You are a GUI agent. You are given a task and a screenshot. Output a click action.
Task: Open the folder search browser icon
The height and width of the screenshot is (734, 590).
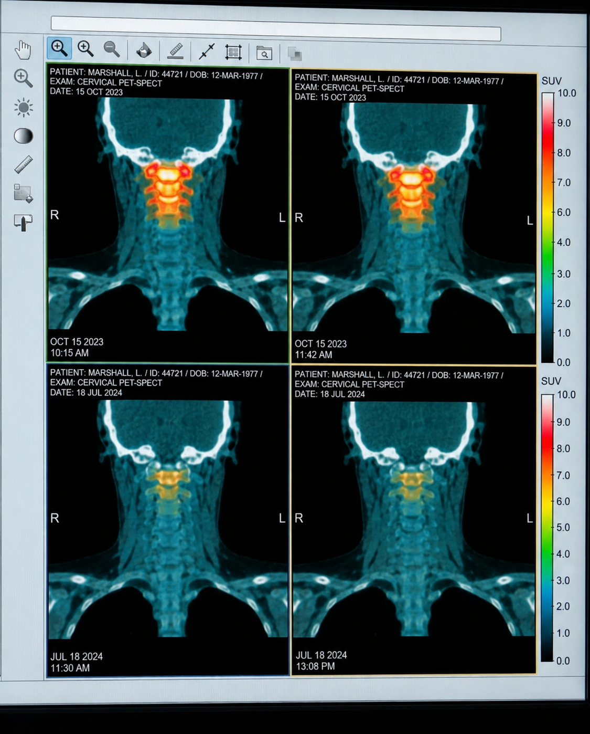[x=264, y=53]
